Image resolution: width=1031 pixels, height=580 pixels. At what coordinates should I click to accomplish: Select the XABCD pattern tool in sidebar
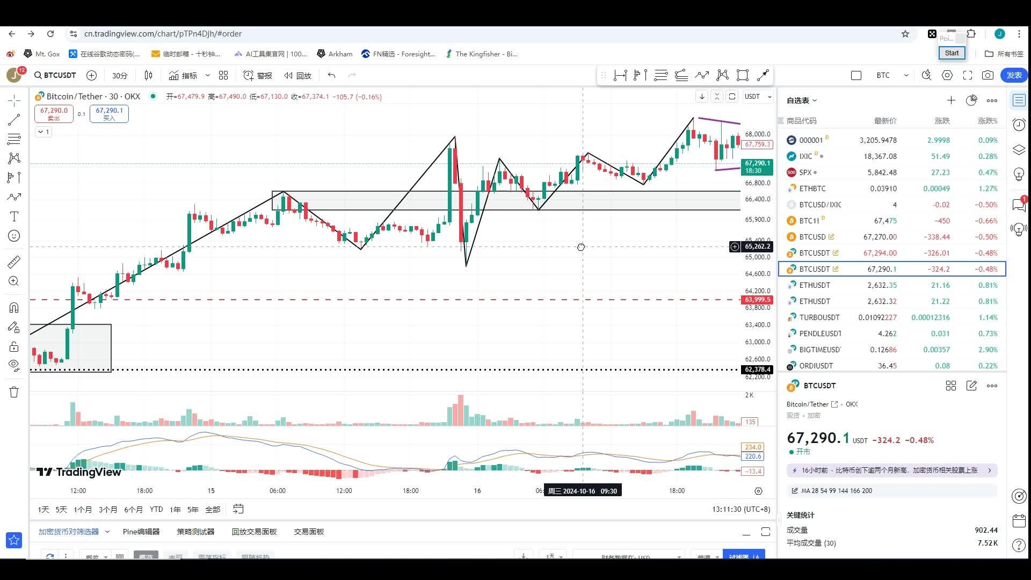14,158
